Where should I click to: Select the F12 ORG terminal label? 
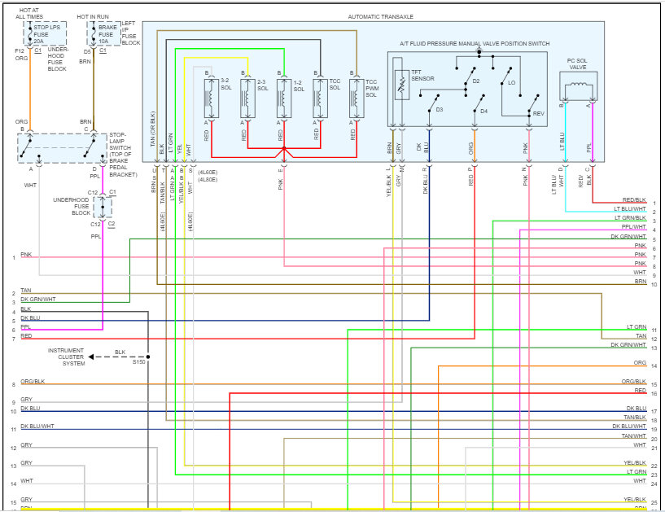(x=21, y=55)
